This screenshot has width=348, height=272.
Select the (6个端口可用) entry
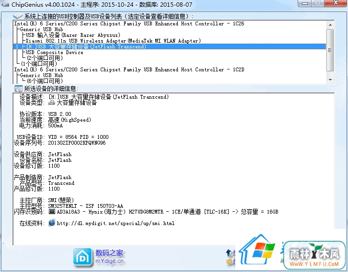pos(45,81)
